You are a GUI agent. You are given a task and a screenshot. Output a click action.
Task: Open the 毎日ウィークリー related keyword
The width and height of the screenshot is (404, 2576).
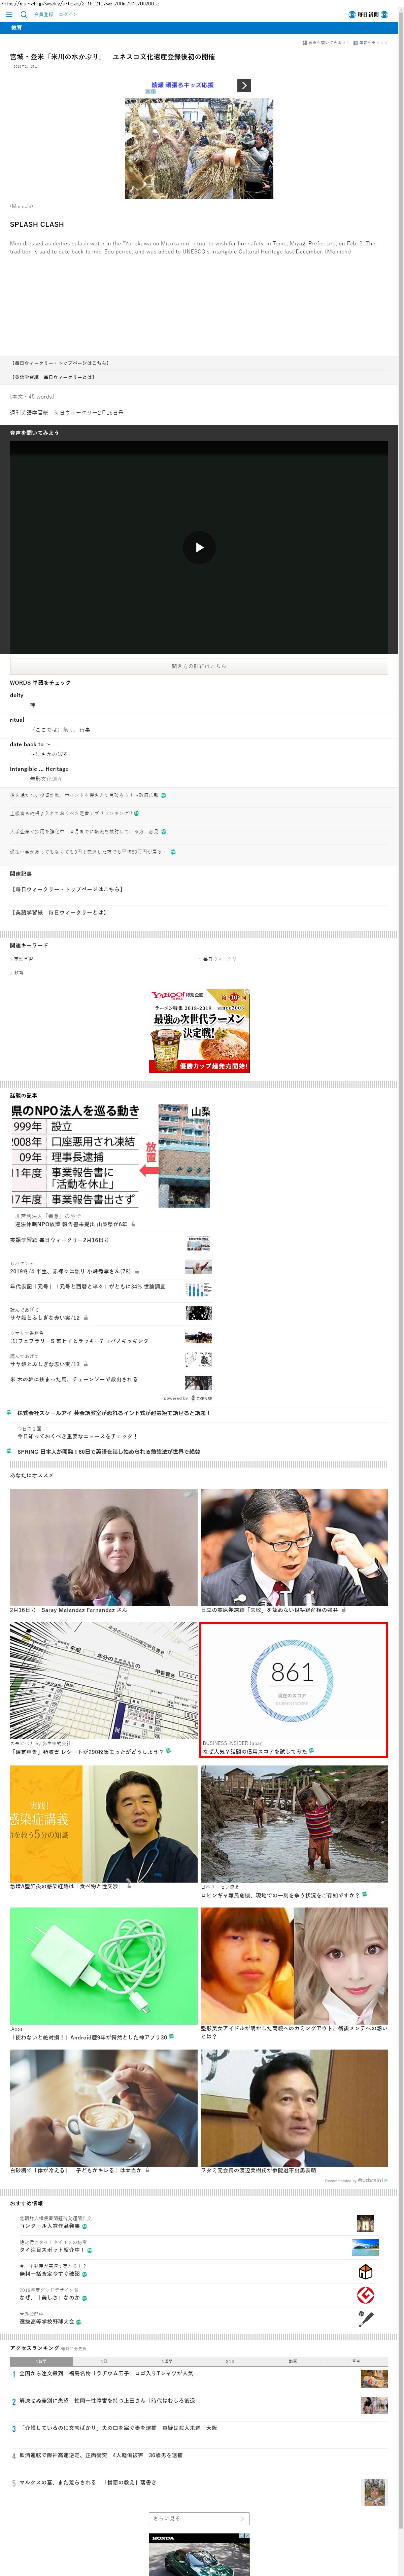(222, 959)
